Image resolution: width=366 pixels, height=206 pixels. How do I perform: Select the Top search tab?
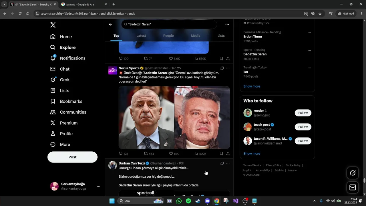(x=116, y=36)
